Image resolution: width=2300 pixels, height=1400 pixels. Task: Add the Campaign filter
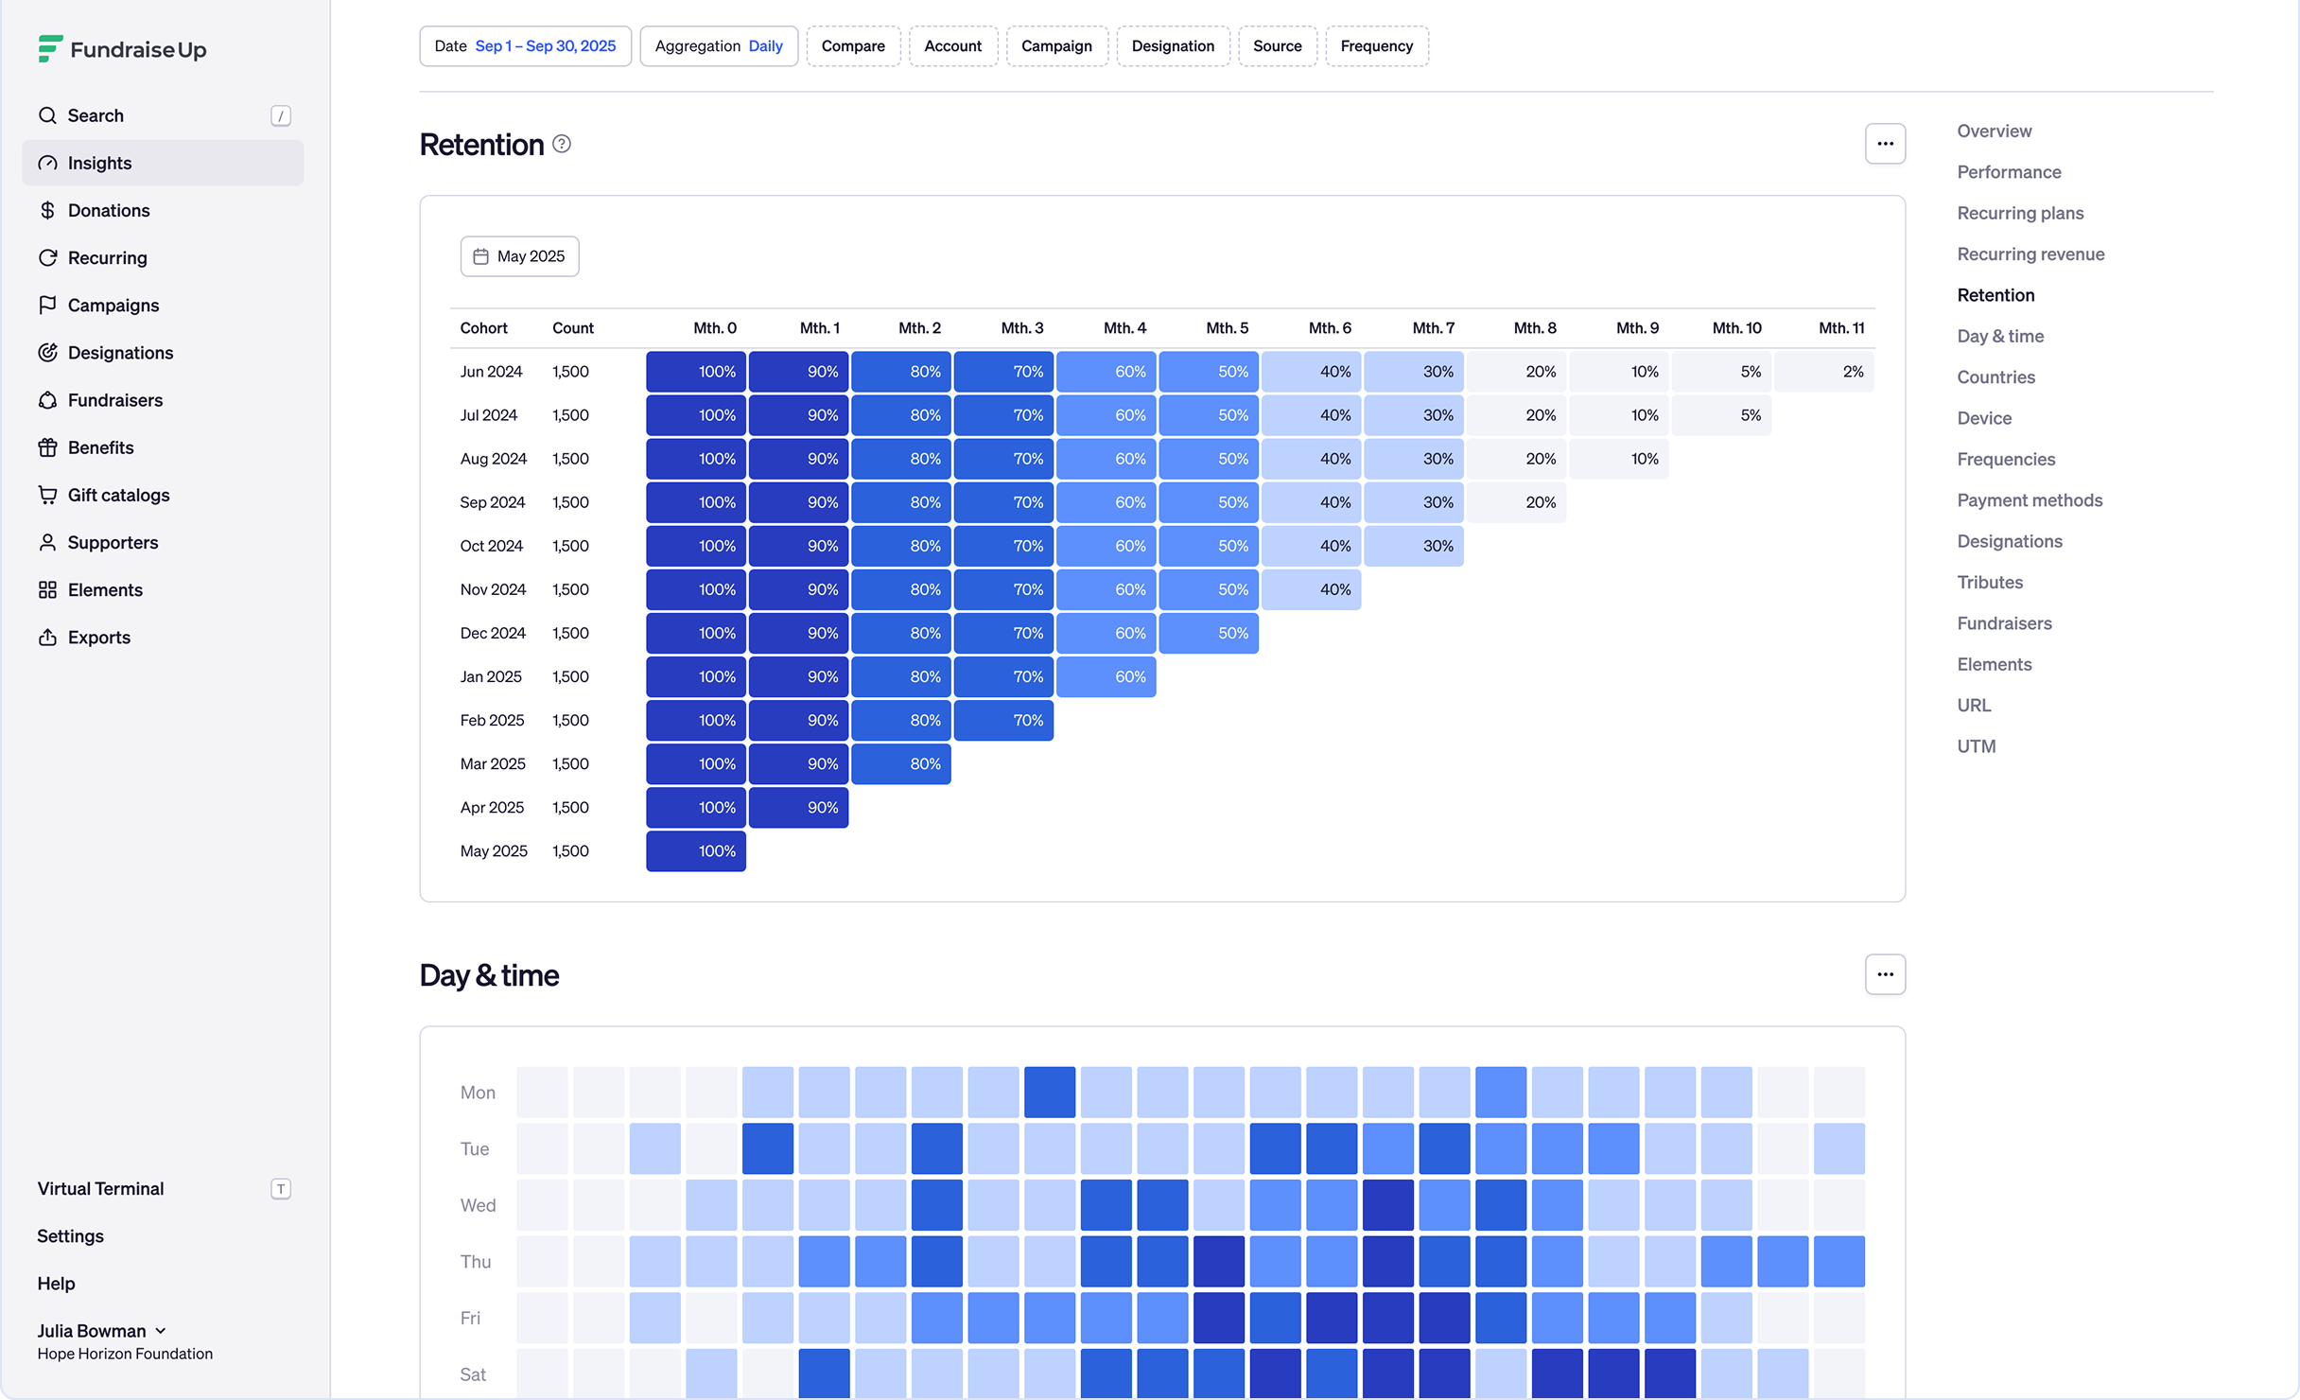pyautogui.click(x=1056, y=46)
